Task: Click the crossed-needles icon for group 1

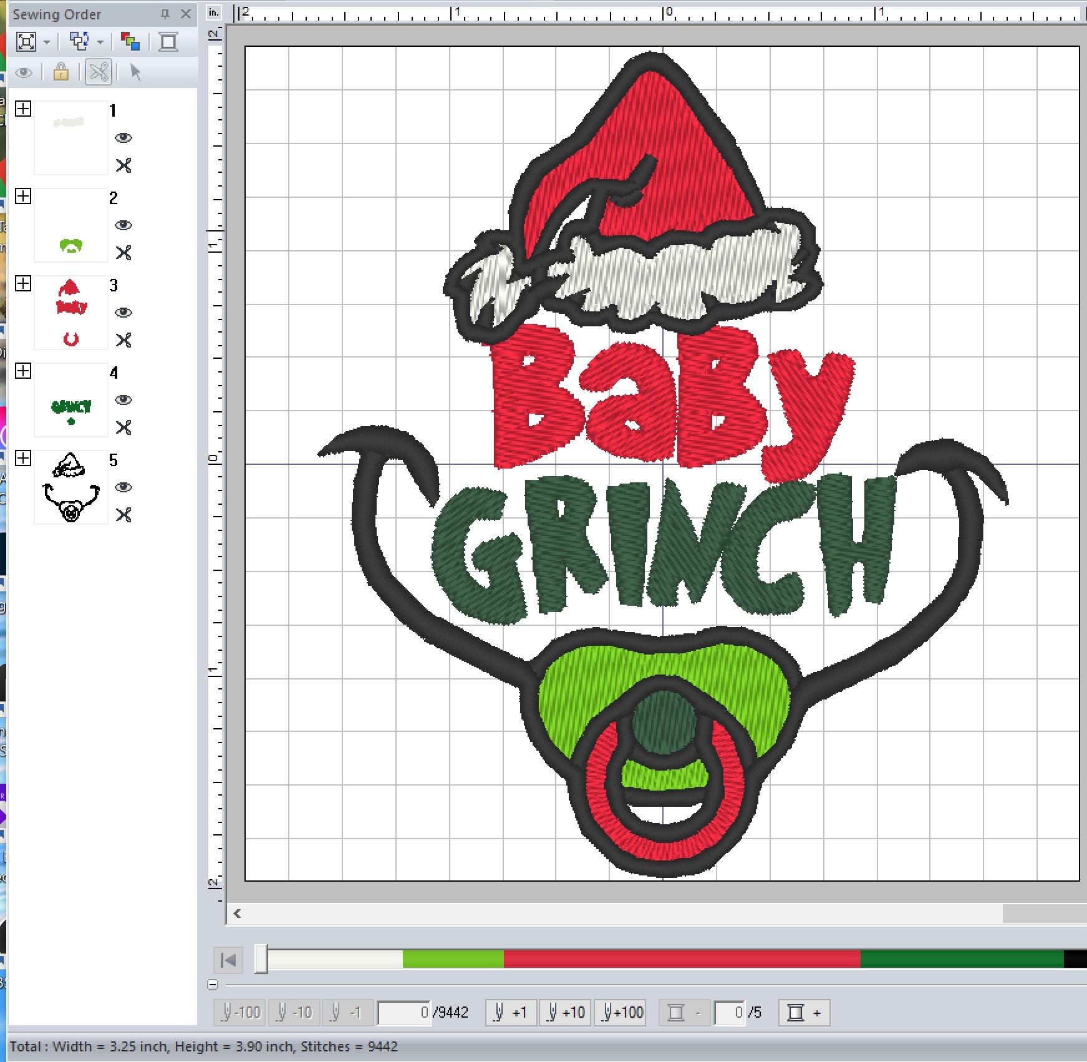Action: coord(123,165)
